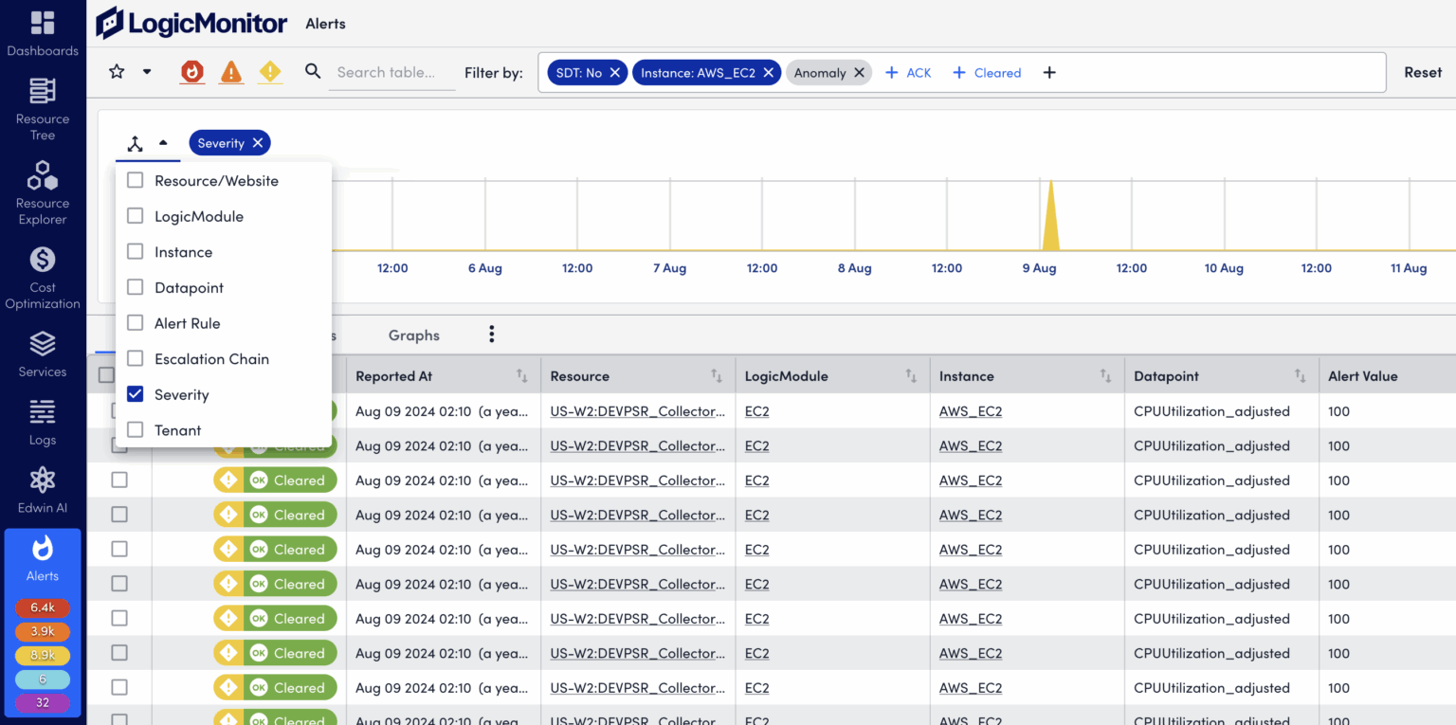1456x725 pixels.
Task: Open the three-dot menu next to Graphs
Action: pyautogui.click(x=491, y=335)
